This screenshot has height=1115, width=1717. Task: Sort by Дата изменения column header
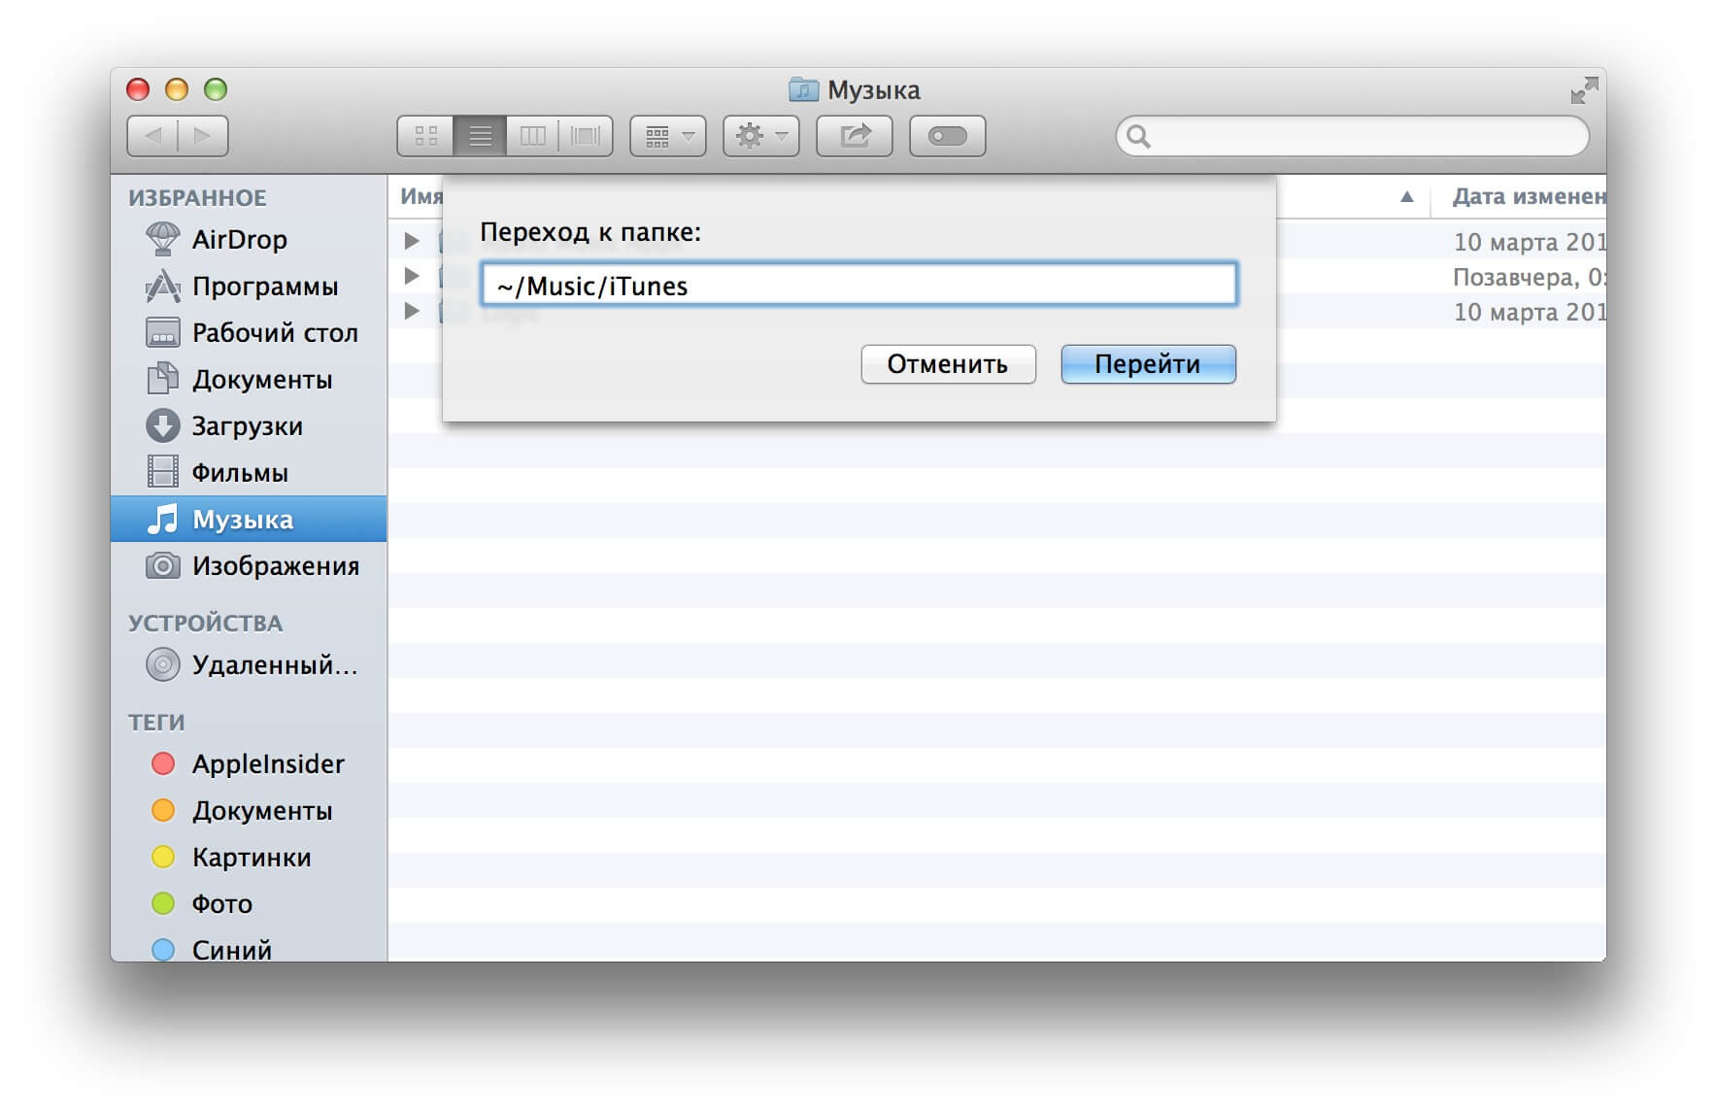(1528, 196)
